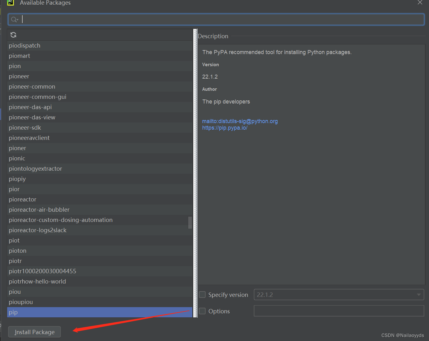This screenshot has height=341, width=429.
Task: Enable the Options checkbox
Action: [202, 311]
